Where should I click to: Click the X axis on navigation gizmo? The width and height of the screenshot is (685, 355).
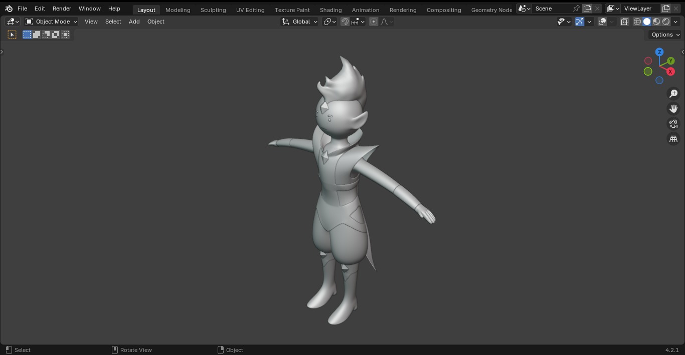point(670,72)
